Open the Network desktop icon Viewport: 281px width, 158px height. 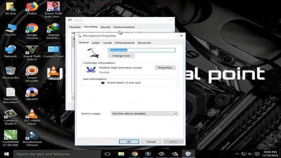click(11, 51)
